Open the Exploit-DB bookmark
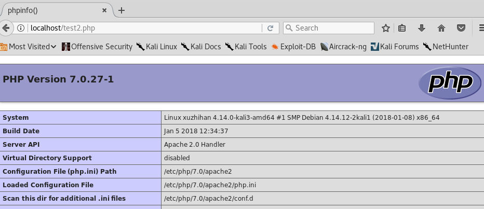The image size is (484, 209). [293, 47]
